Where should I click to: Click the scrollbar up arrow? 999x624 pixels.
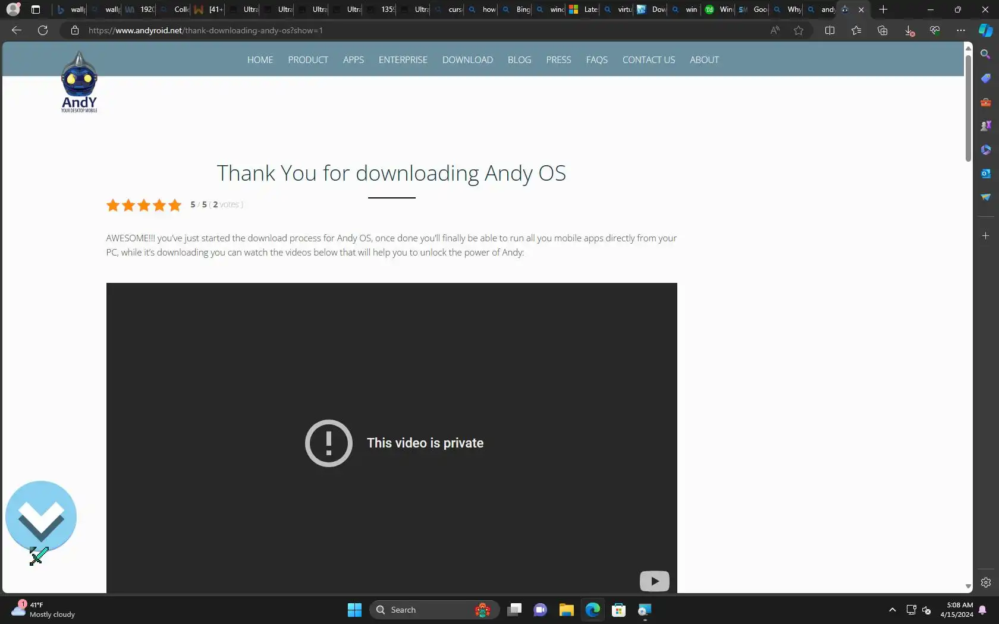968,48
